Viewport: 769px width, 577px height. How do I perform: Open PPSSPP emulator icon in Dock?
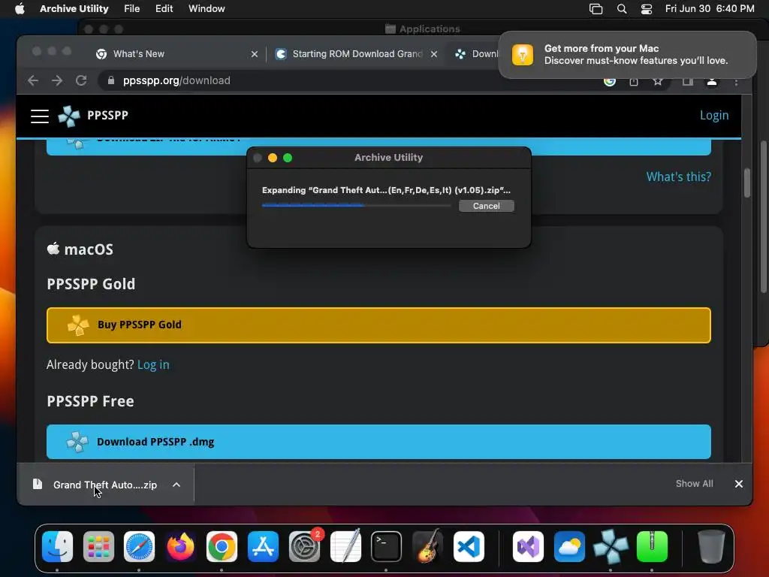pyautogui.click(x=611, y=546)
